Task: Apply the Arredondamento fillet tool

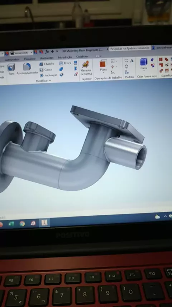Action: coord(27,69)
